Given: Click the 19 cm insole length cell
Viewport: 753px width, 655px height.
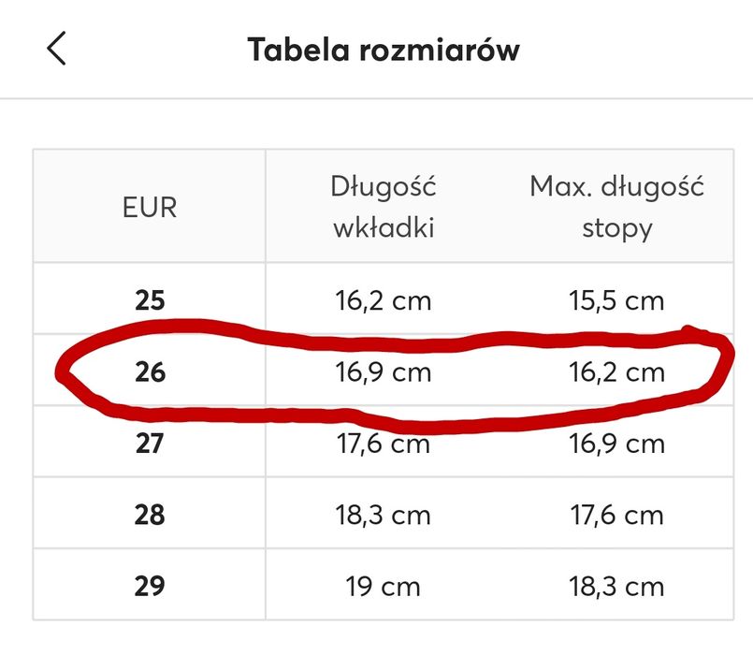Looking at the screenshot, I should pos(384,586).
